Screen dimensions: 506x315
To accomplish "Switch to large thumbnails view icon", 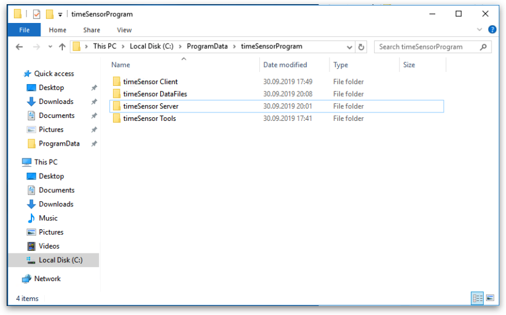I will click(x=490, y=298).
